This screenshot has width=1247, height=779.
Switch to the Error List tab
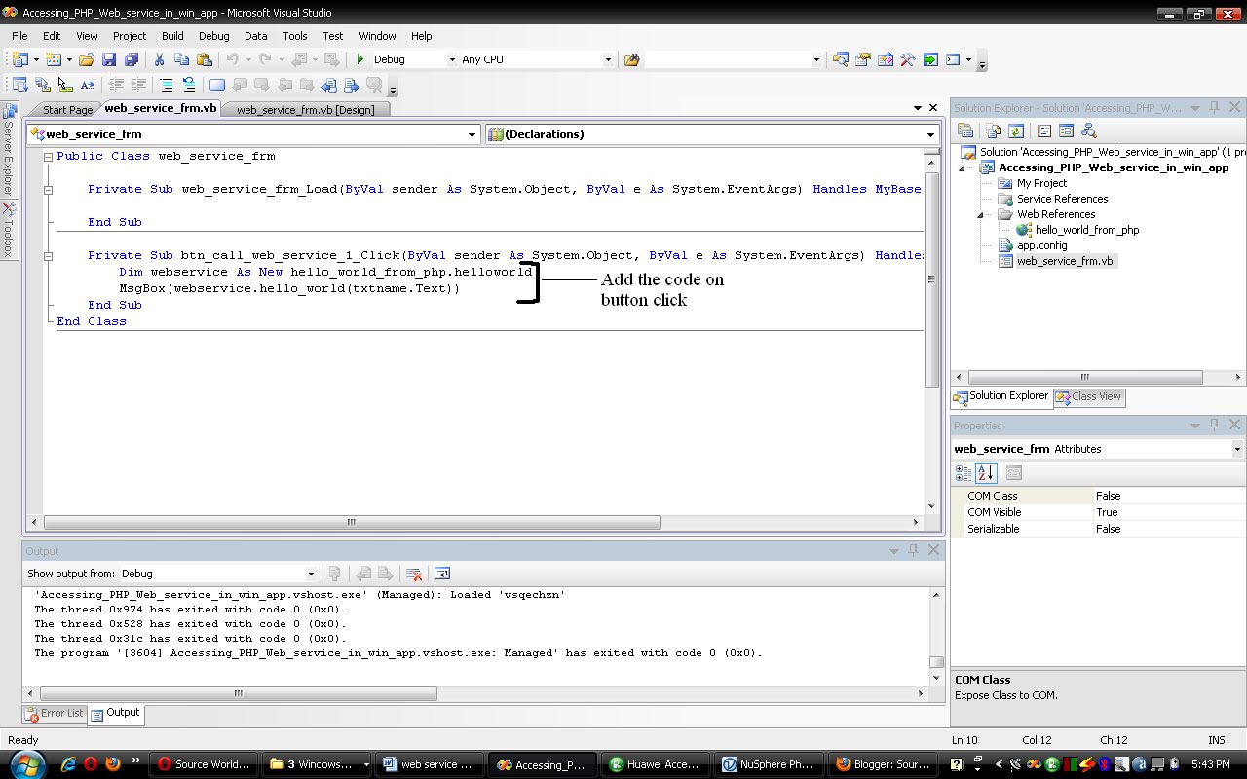click(55, 713)
